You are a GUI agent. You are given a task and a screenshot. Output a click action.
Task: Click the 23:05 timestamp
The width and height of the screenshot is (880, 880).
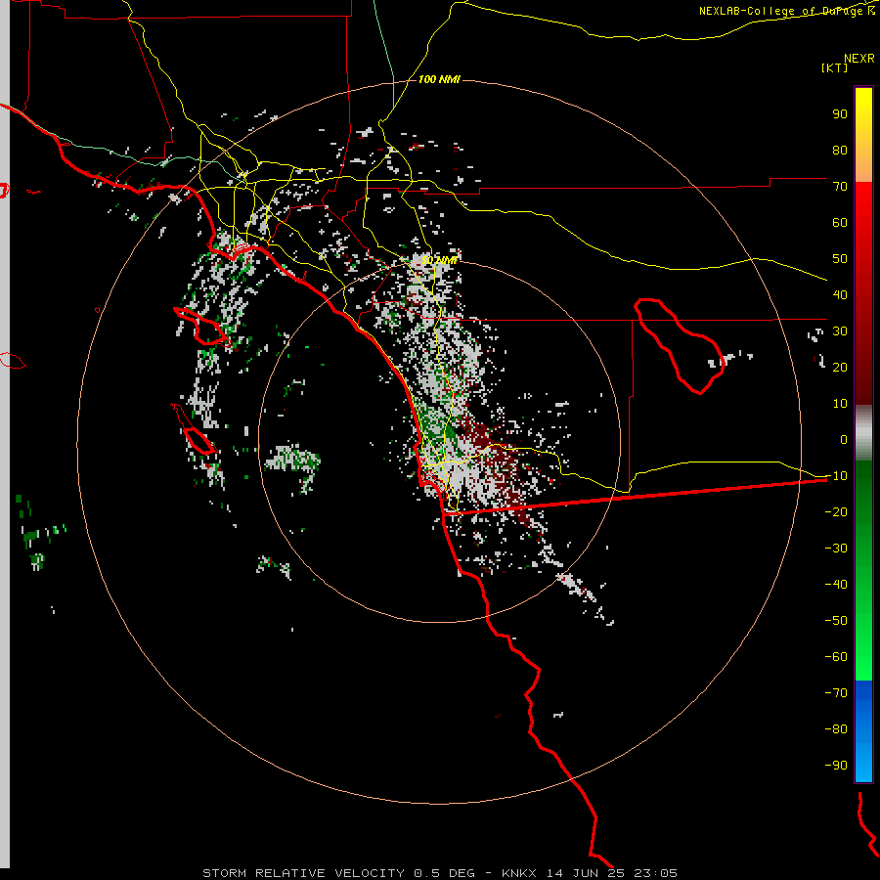coord(655,873)
